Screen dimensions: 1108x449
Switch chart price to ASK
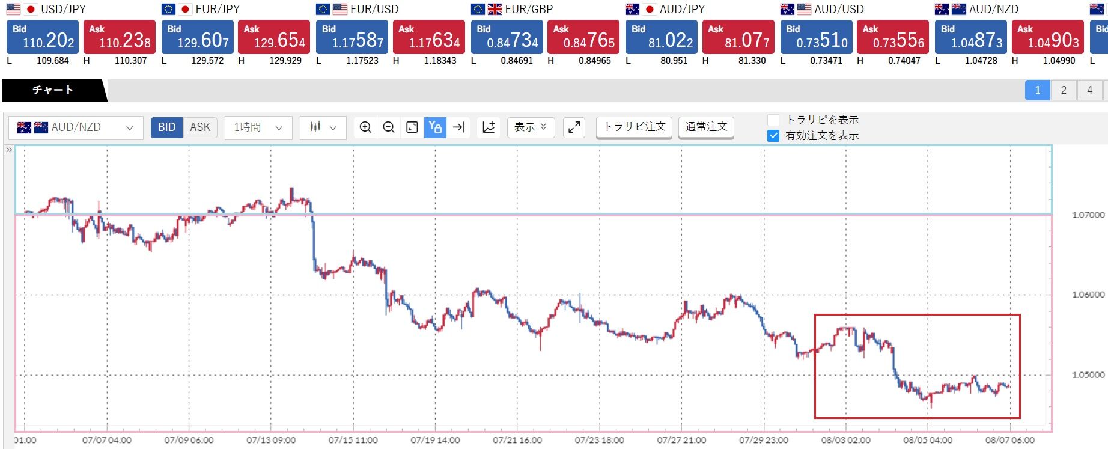tap(200, 127)
